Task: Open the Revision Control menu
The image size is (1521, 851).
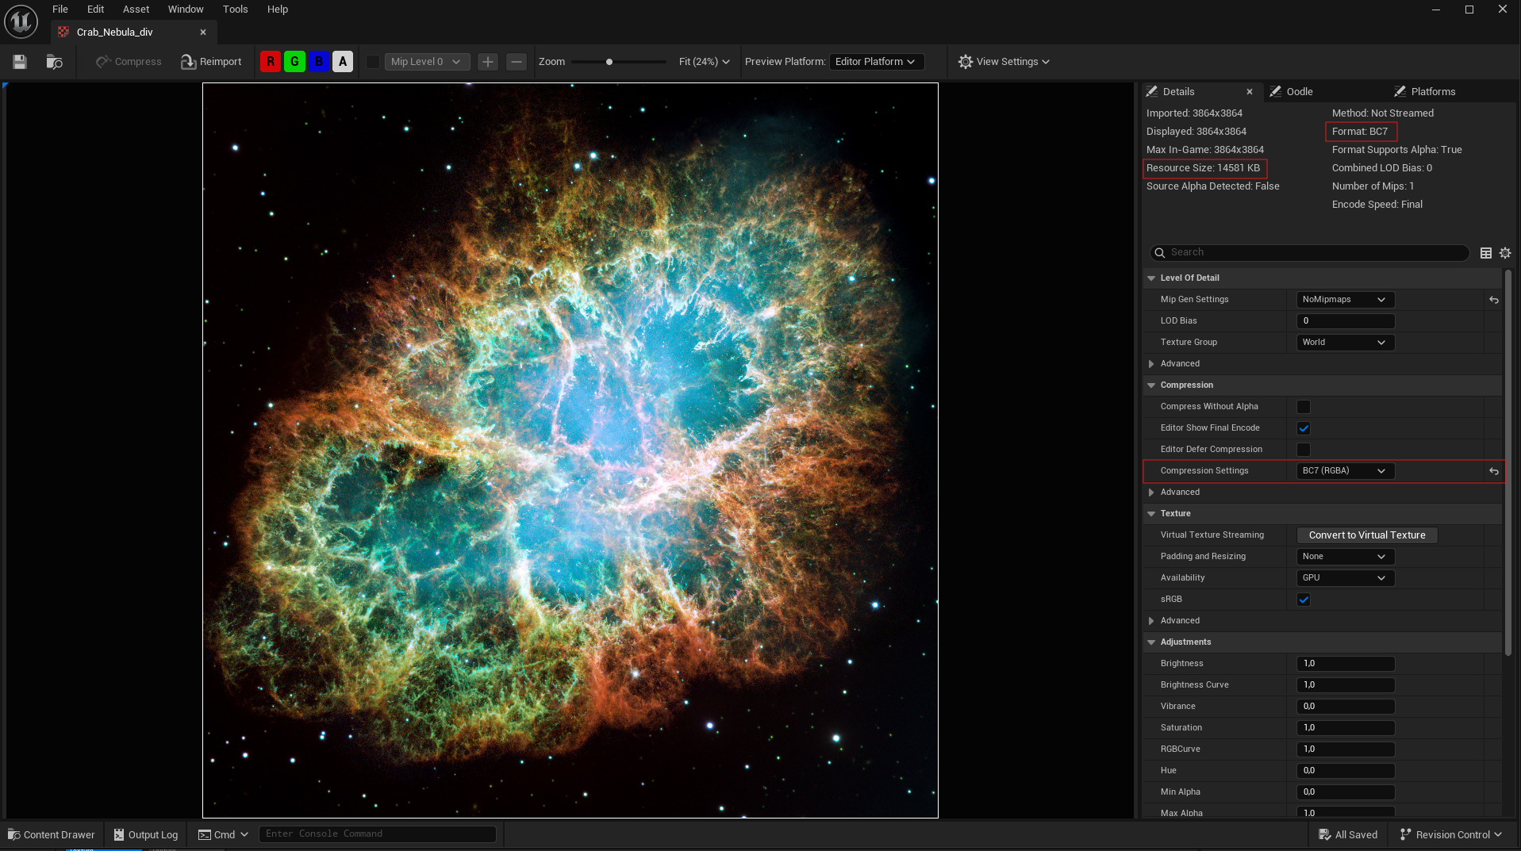Action: coord(1451,834)
